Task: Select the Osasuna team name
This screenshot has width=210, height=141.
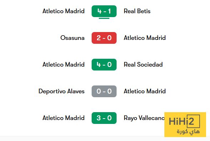Action: point(72,38)
